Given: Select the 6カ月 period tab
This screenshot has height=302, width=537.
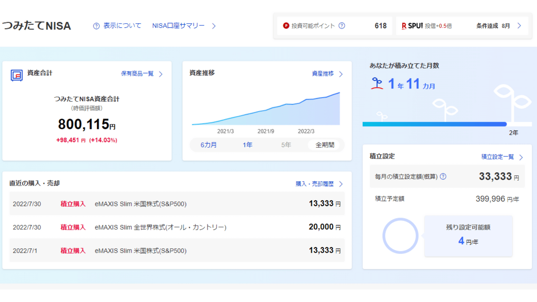Looking at the screenshot, I should [x=208, y=145].
